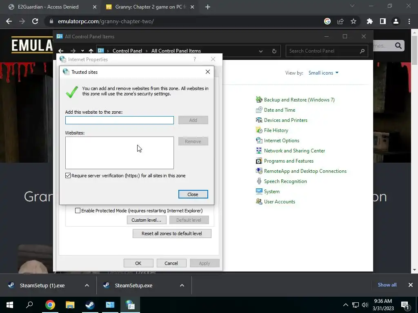Image resolution: width=418 pixels, height=313 pixels.
Task: Uncheck Require server verification checkbox
Action: [x=68, y=175]
